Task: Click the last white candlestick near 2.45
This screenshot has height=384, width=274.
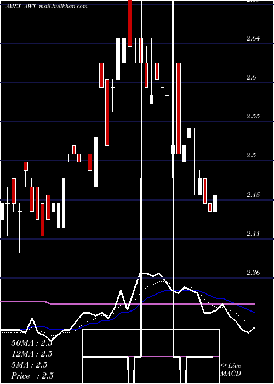Action: pyautogui.click(x=215, y=204)
